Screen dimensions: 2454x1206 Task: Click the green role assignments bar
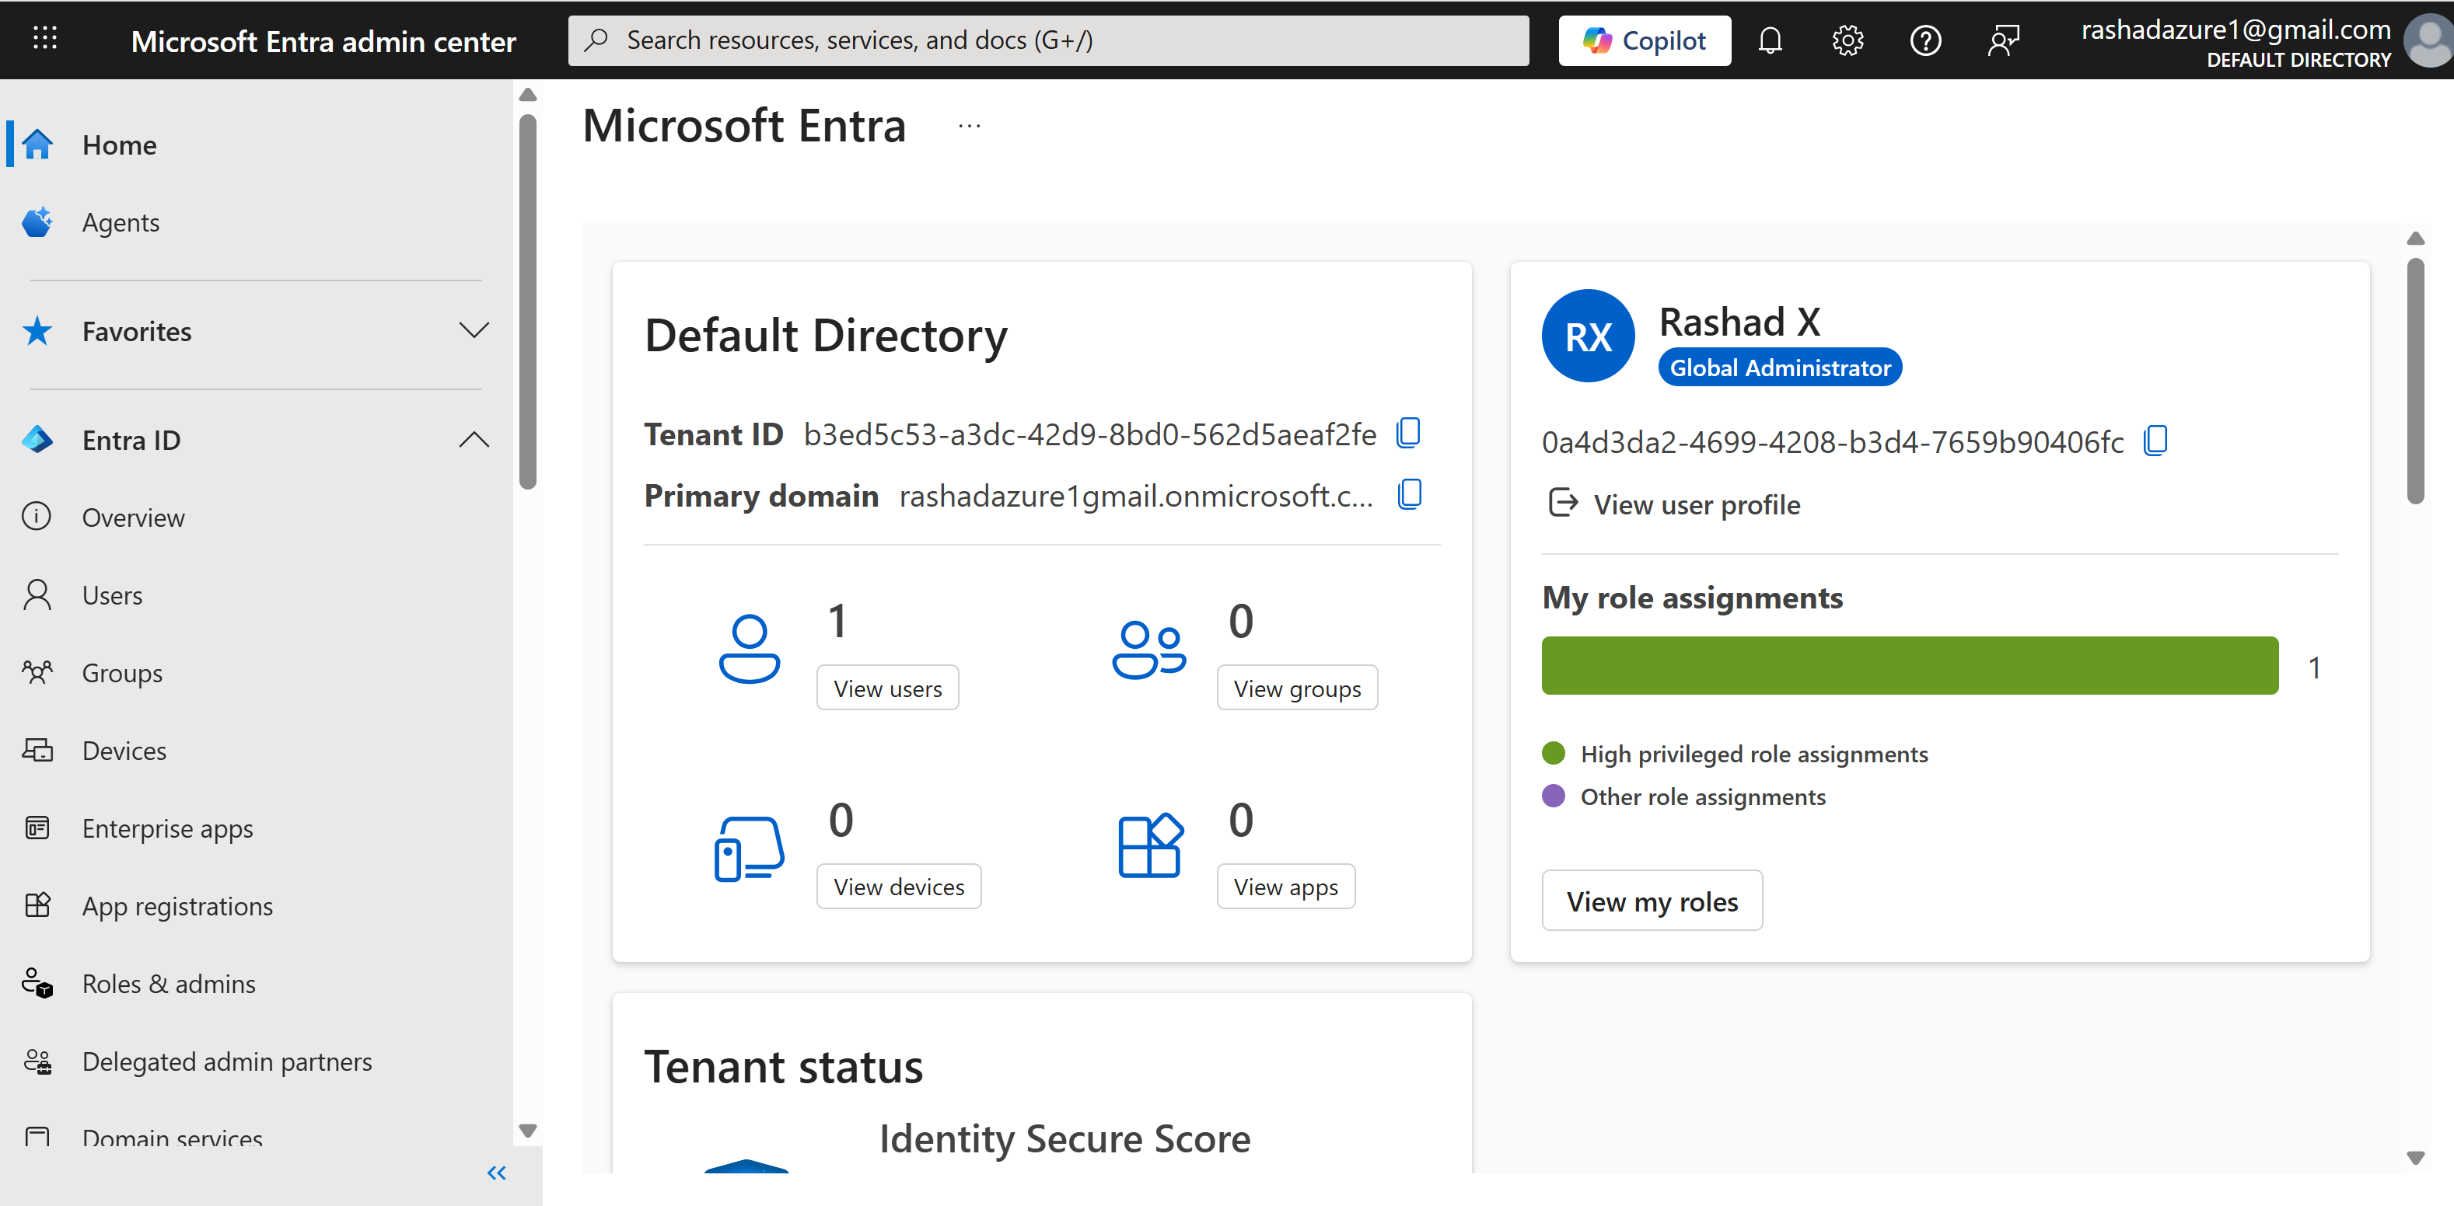[1909, 665]
